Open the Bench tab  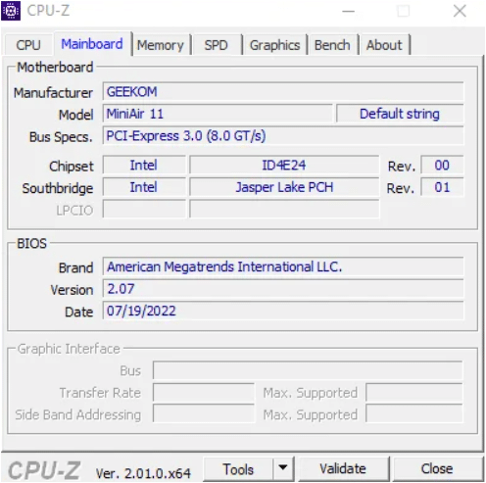coord(332,45)
